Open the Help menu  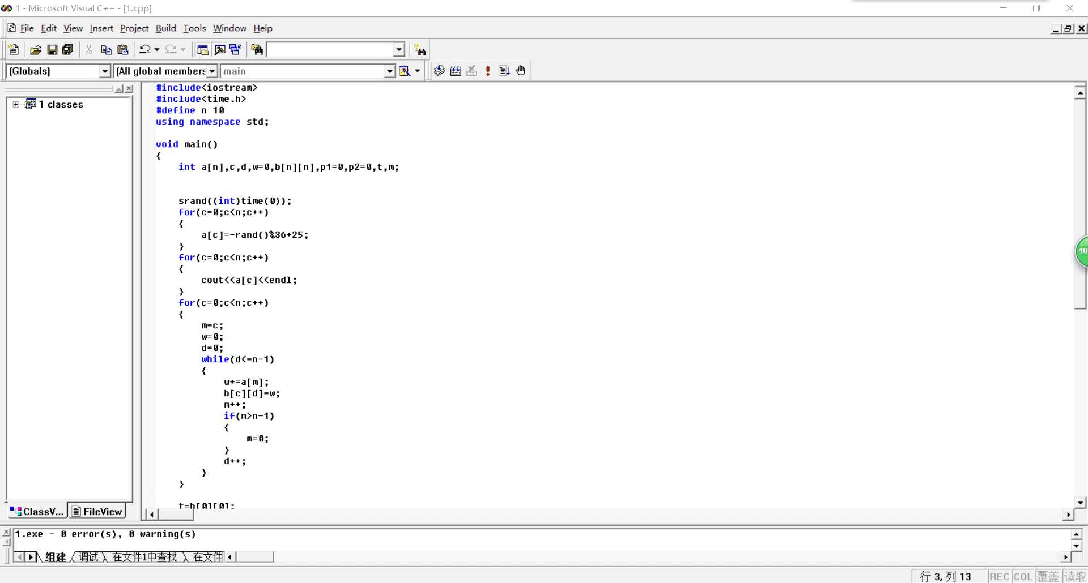[263, 28]
